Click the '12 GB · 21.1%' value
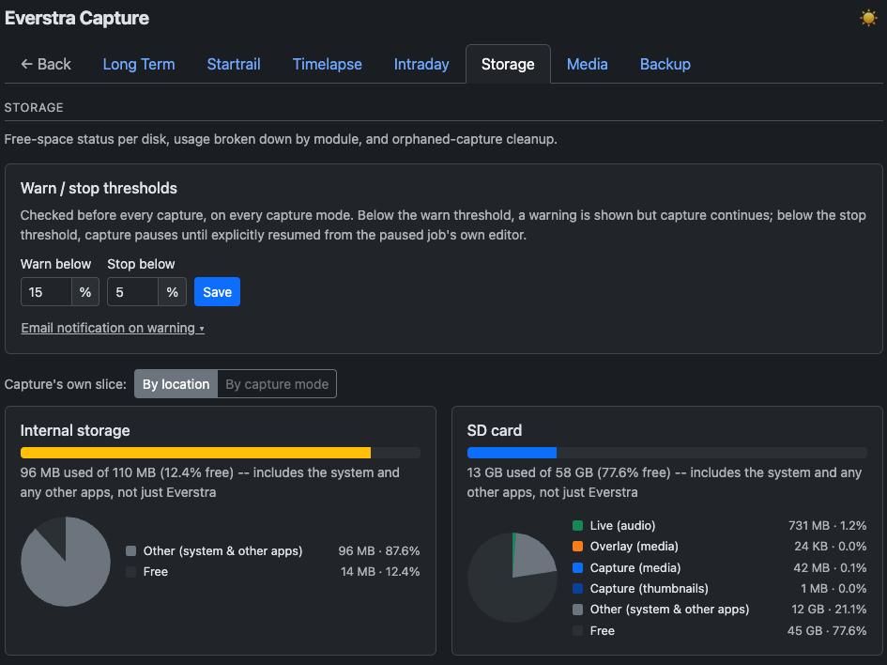This screenshot has height=665, width=887. pos(829,610)
